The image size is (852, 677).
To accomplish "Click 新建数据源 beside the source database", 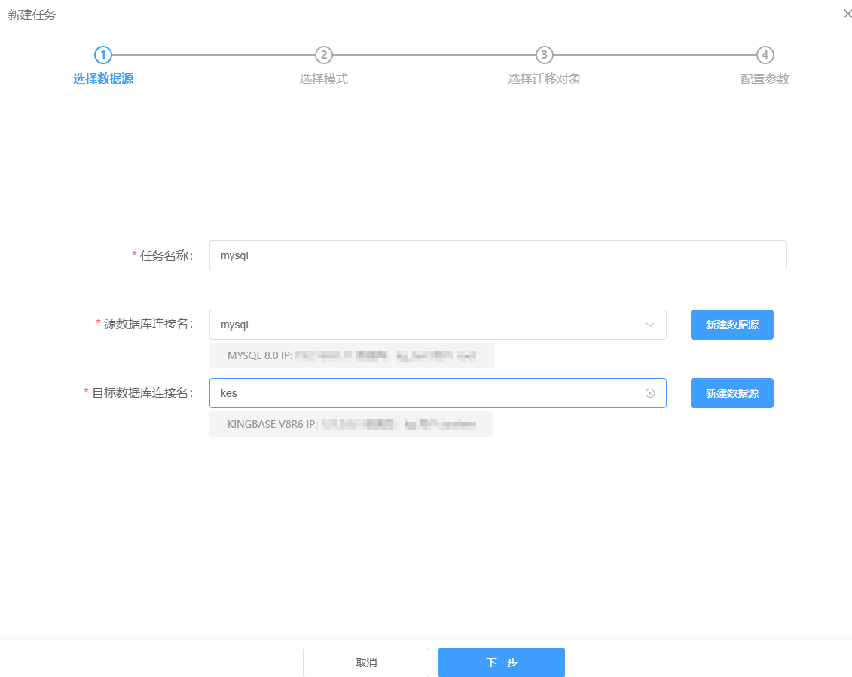I will tap(731, 325).
